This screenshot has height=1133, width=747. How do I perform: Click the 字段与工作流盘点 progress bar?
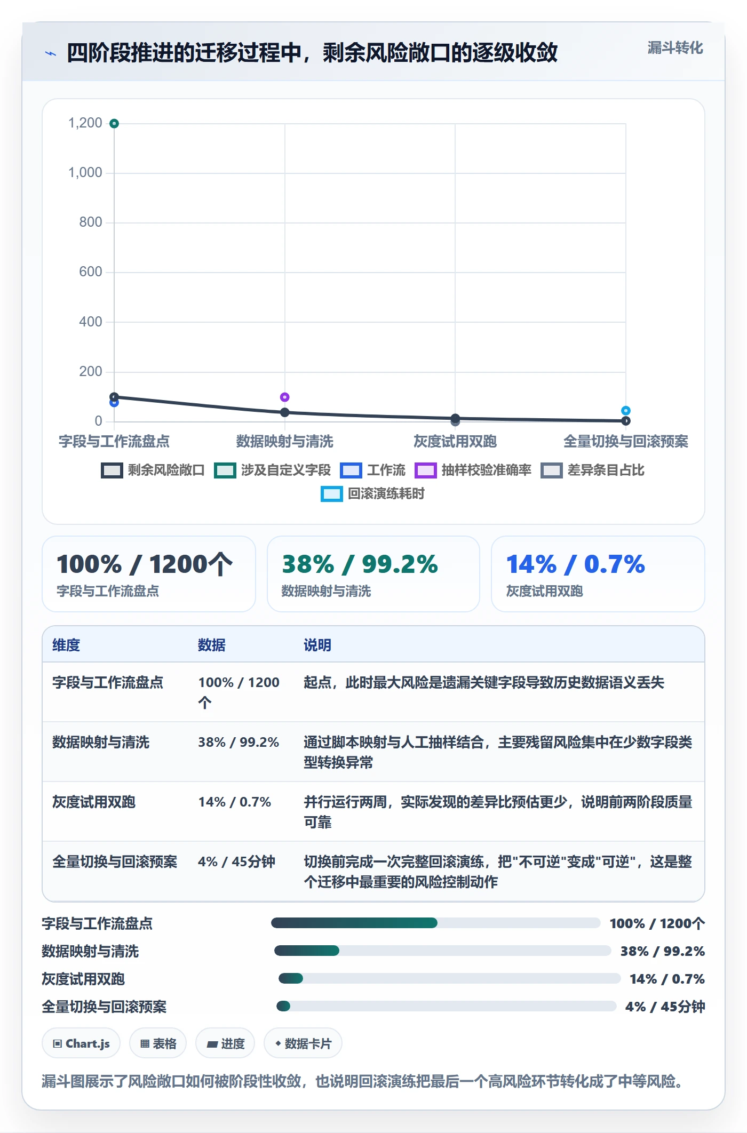tap(435, 923)
